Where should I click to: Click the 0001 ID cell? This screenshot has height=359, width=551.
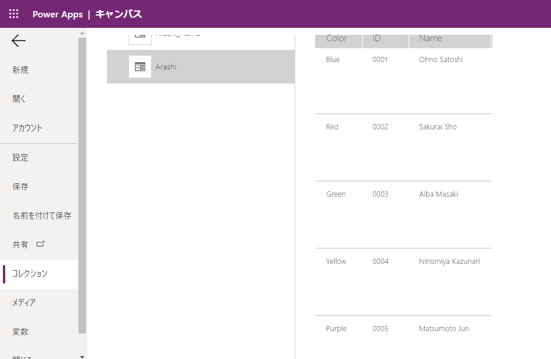tap(380, 60)
